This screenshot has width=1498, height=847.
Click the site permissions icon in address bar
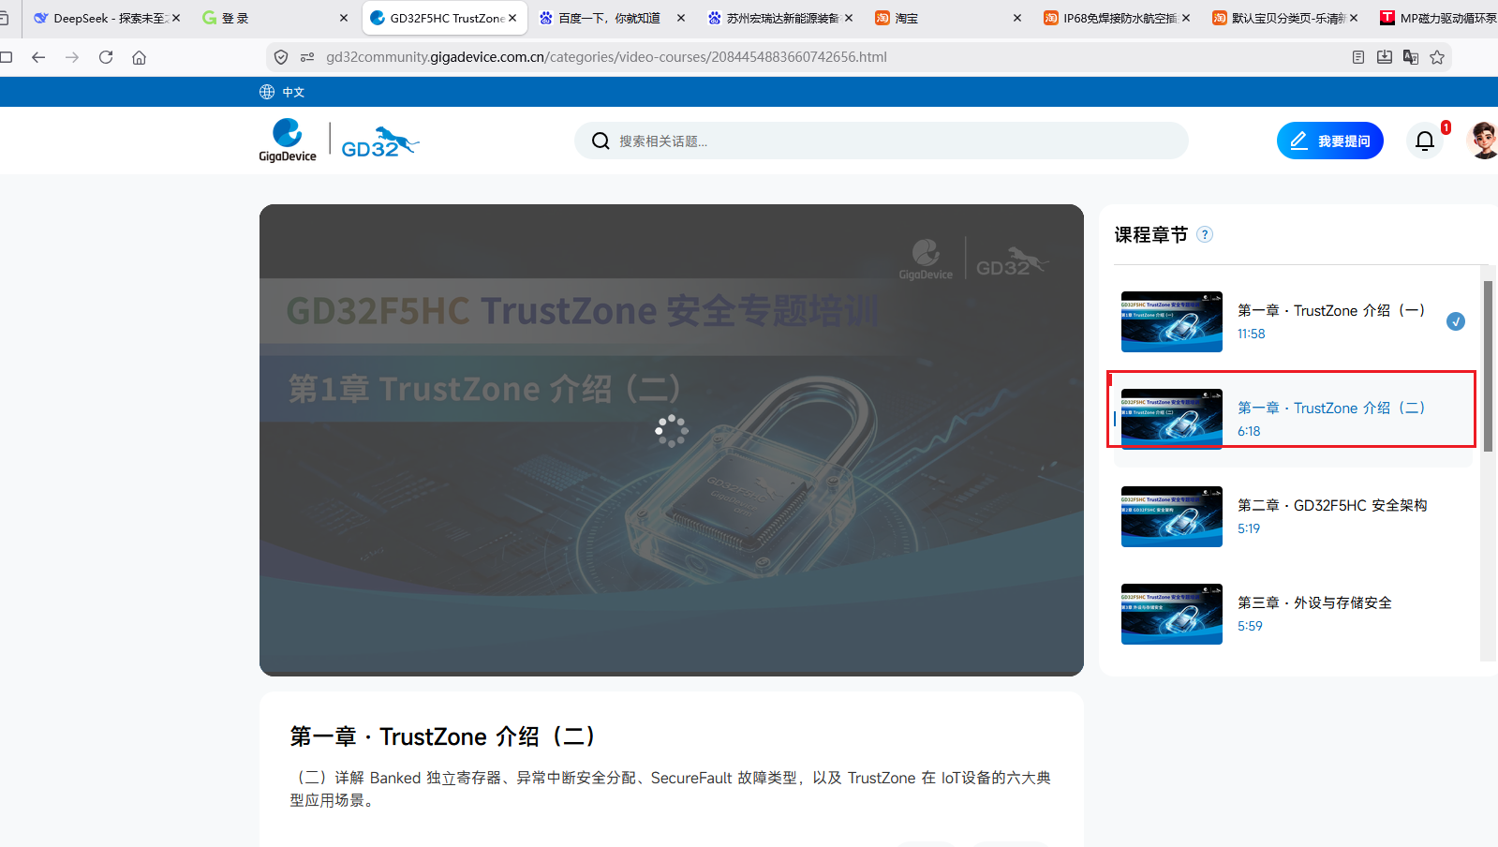point(307,57)
